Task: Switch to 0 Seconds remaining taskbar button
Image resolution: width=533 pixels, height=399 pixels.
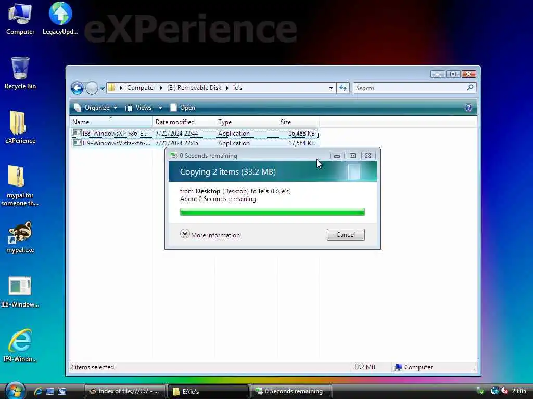Action: click(291, 391)
